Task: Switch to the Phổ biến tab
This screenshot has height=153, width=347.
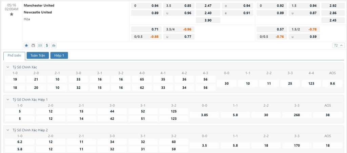Action: click(14, 56)
